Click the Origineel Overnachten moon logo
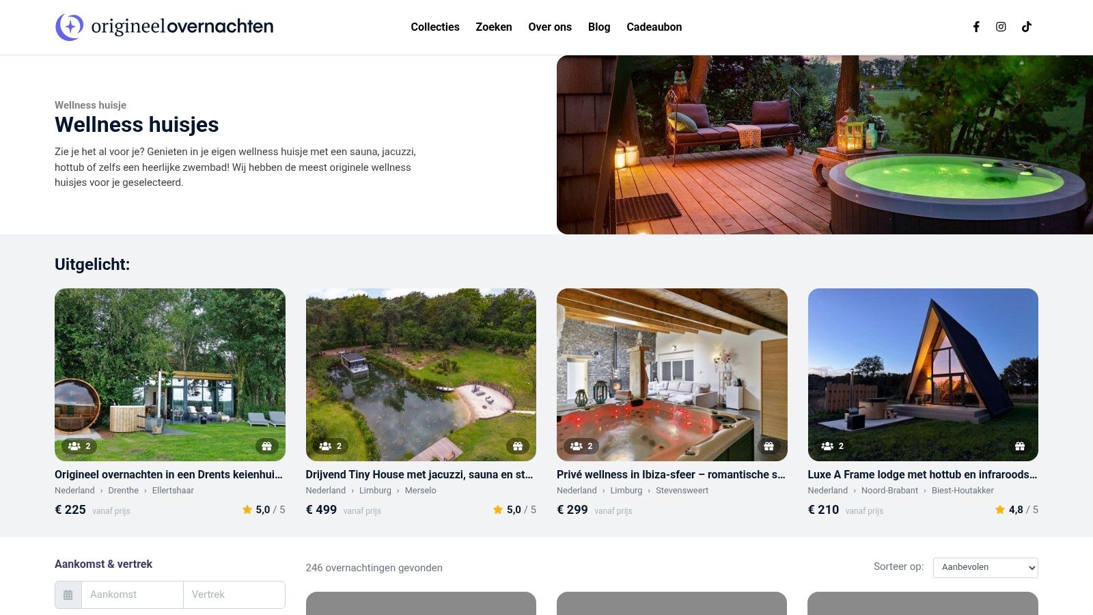 tap(69, 27)
